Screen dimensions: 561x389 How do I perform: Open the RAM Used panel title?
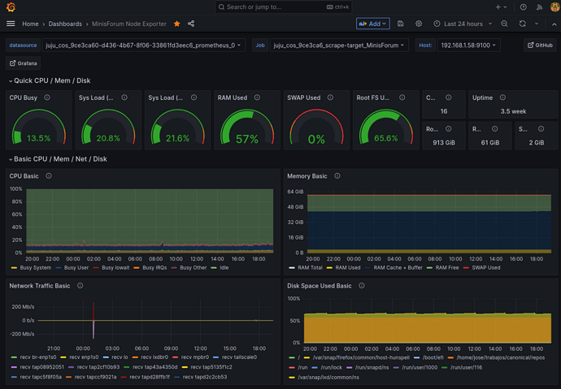tap(233, 97)
